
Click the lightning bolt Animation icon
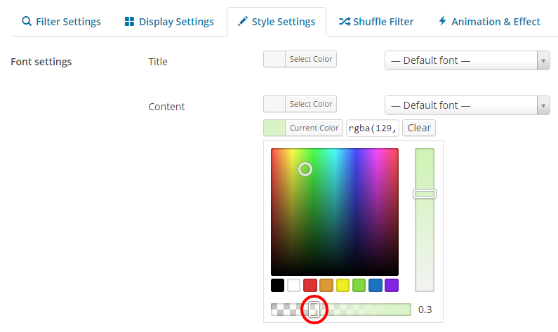click(x=442, y=21)
